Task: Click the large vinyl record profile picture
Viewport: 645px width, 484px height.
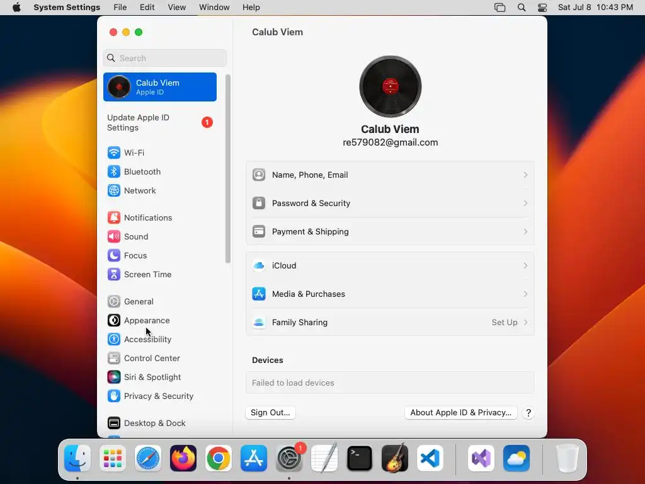Action: 390,86
